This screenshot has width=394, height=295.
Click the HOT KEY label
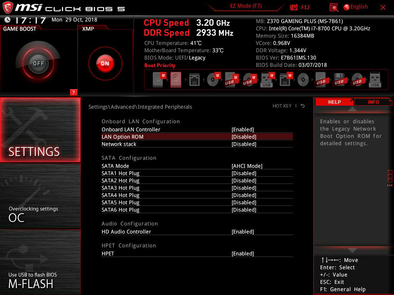click(x=282, y=106)
